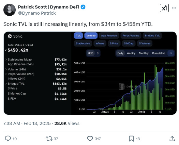179x145 pixels.
Task: Open the three-dot more options menu
Action: click(174, 8)
